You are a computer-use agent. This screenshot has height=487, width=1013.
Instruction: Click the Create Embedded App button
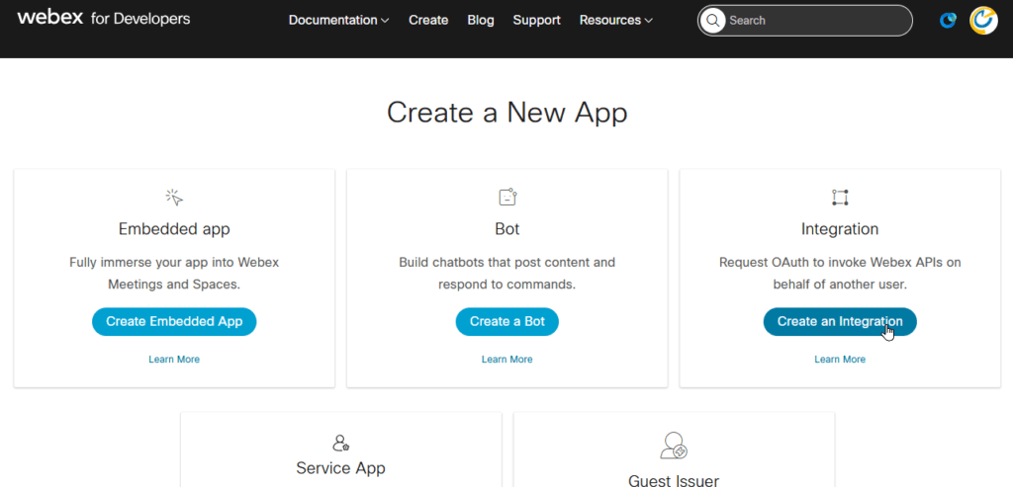coord(174,321)
